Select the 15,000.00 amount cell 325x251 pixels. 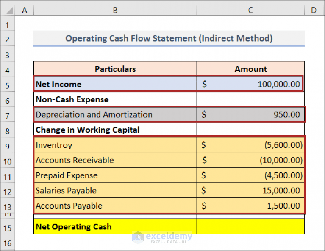coord(250,190)
